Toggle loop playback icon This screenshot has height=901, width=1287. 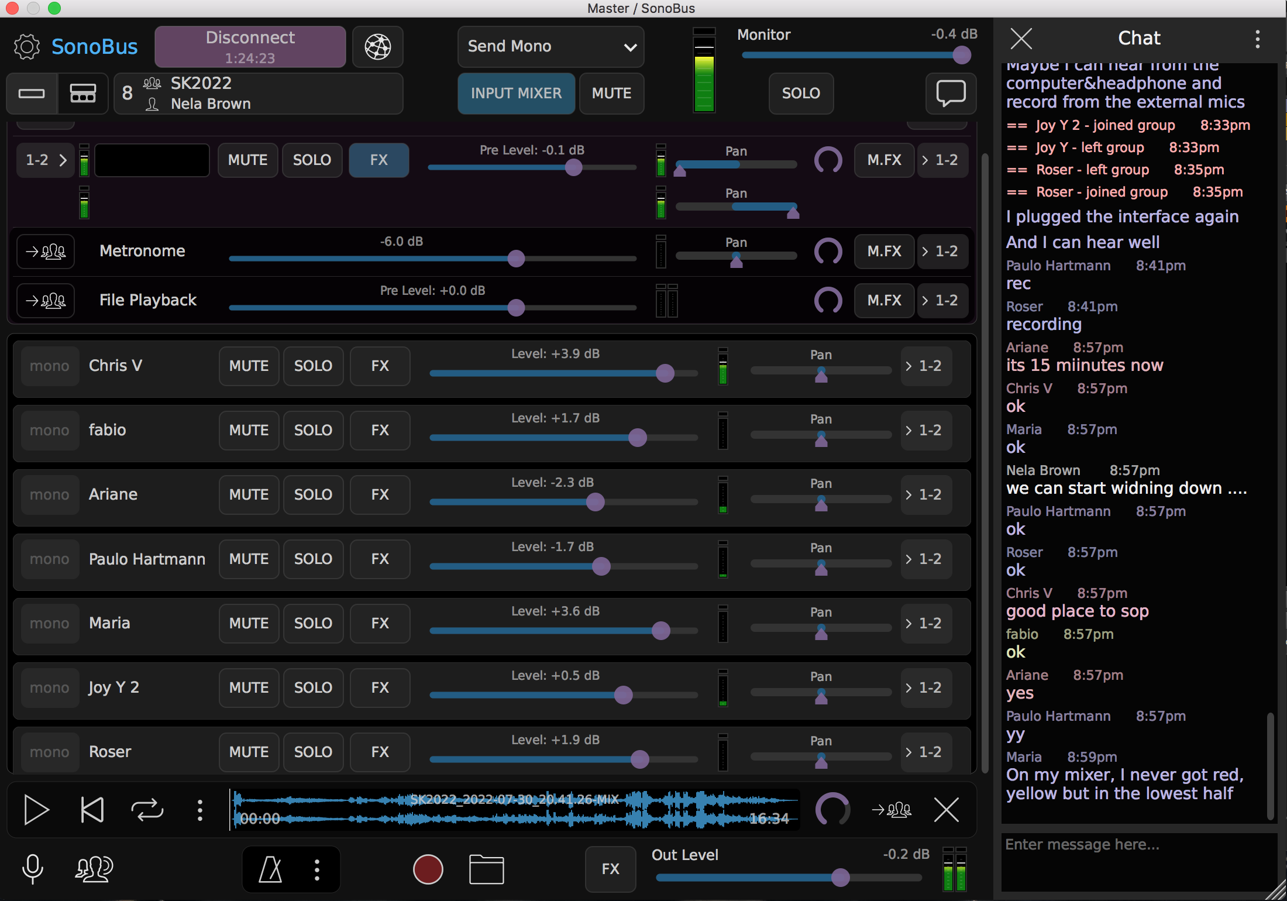click(x=147, y=810)
